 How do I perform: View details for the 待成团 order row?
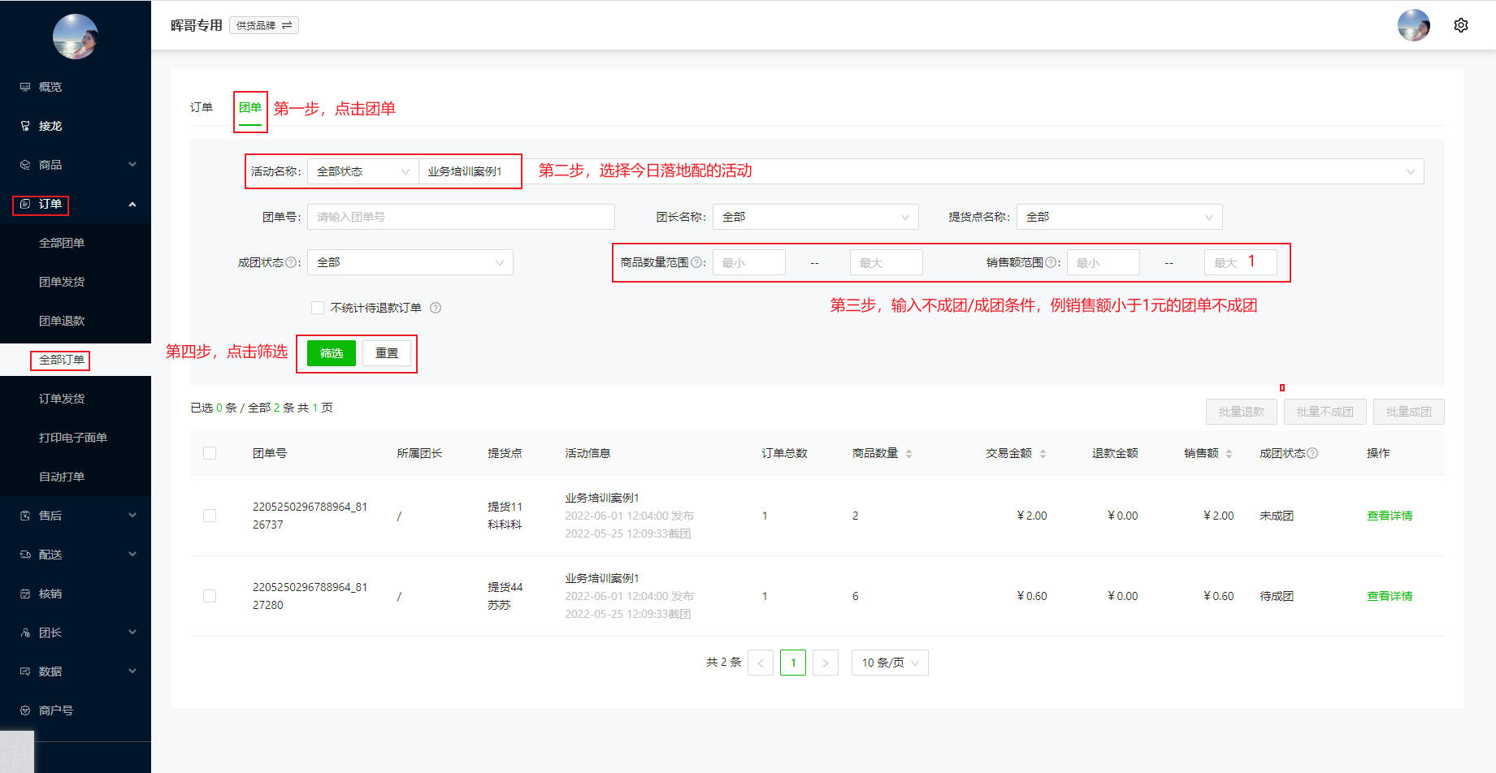tap(1390, 596)
